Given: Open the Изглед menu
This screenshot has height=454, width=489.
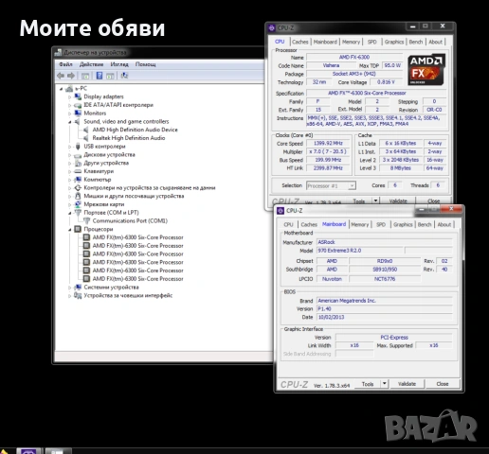Looking at the screenshot, I should point(119,64).
